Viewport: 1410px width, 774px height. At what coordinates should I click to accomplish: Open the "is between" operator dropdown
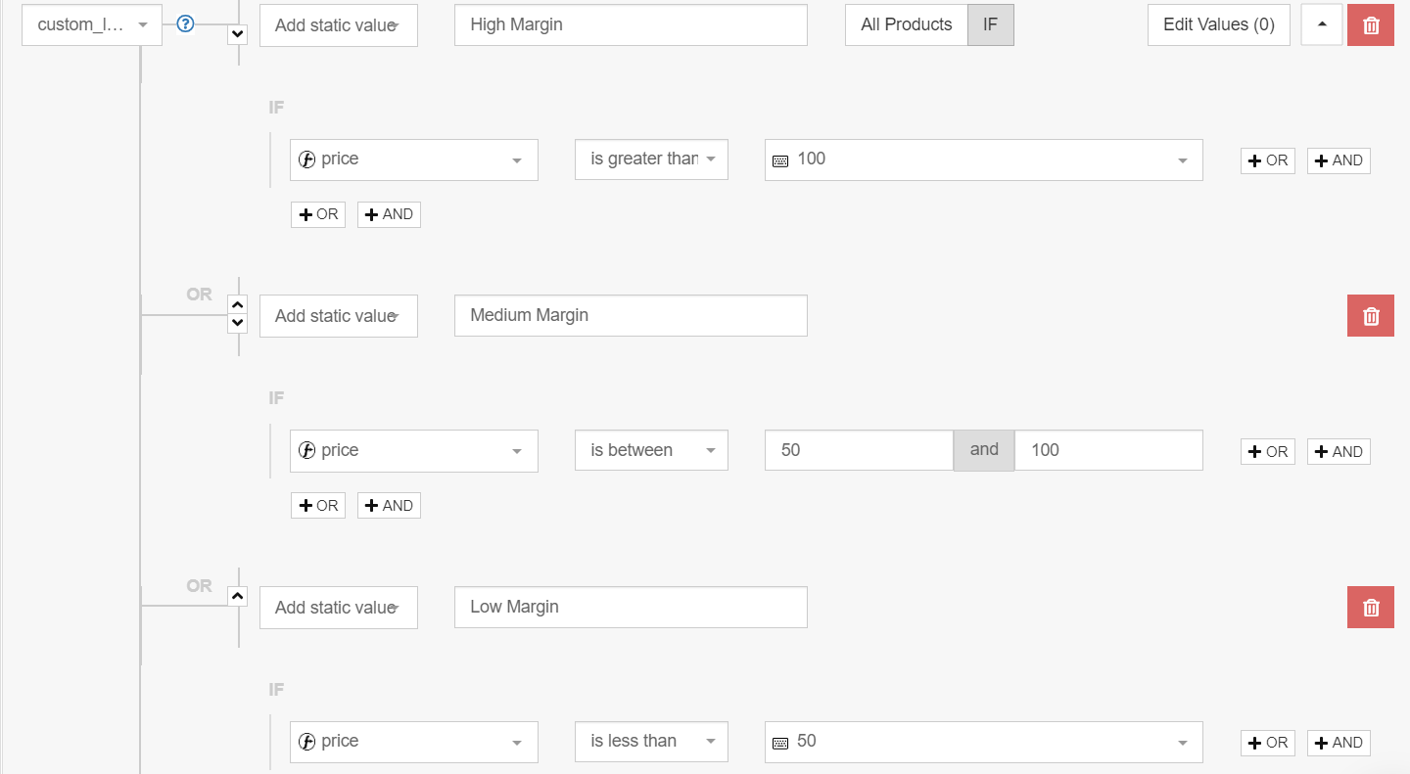[651, 451]
